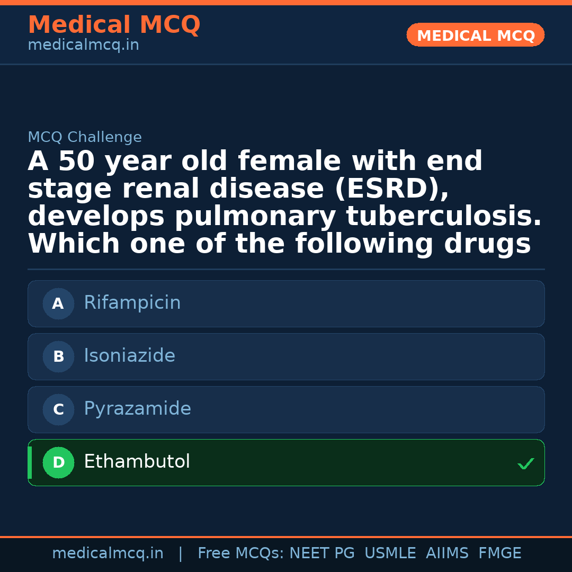
Task: Choose the Isoniazide answer text
Action: (x=129, y=356)
